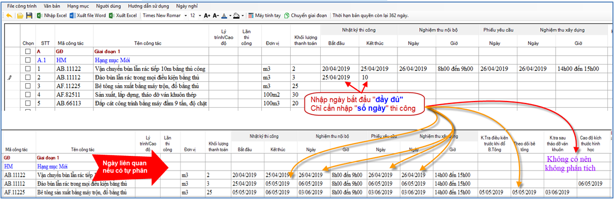The width and height of the screenshot is (615, 201).
Task: Click the undo arrow icon in toolbar
Action: click(x=9, y=16)
